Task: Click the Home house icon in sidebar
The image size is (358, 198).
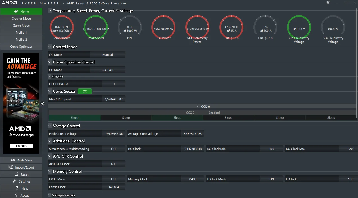Action: click(16, 12)
